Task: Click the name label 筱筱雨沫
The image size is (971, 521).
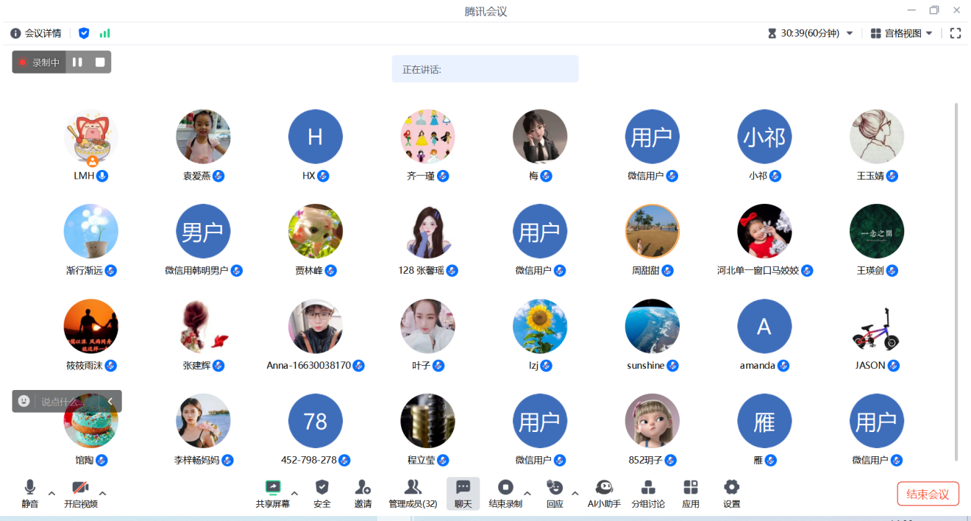Action: click(85, 366)
